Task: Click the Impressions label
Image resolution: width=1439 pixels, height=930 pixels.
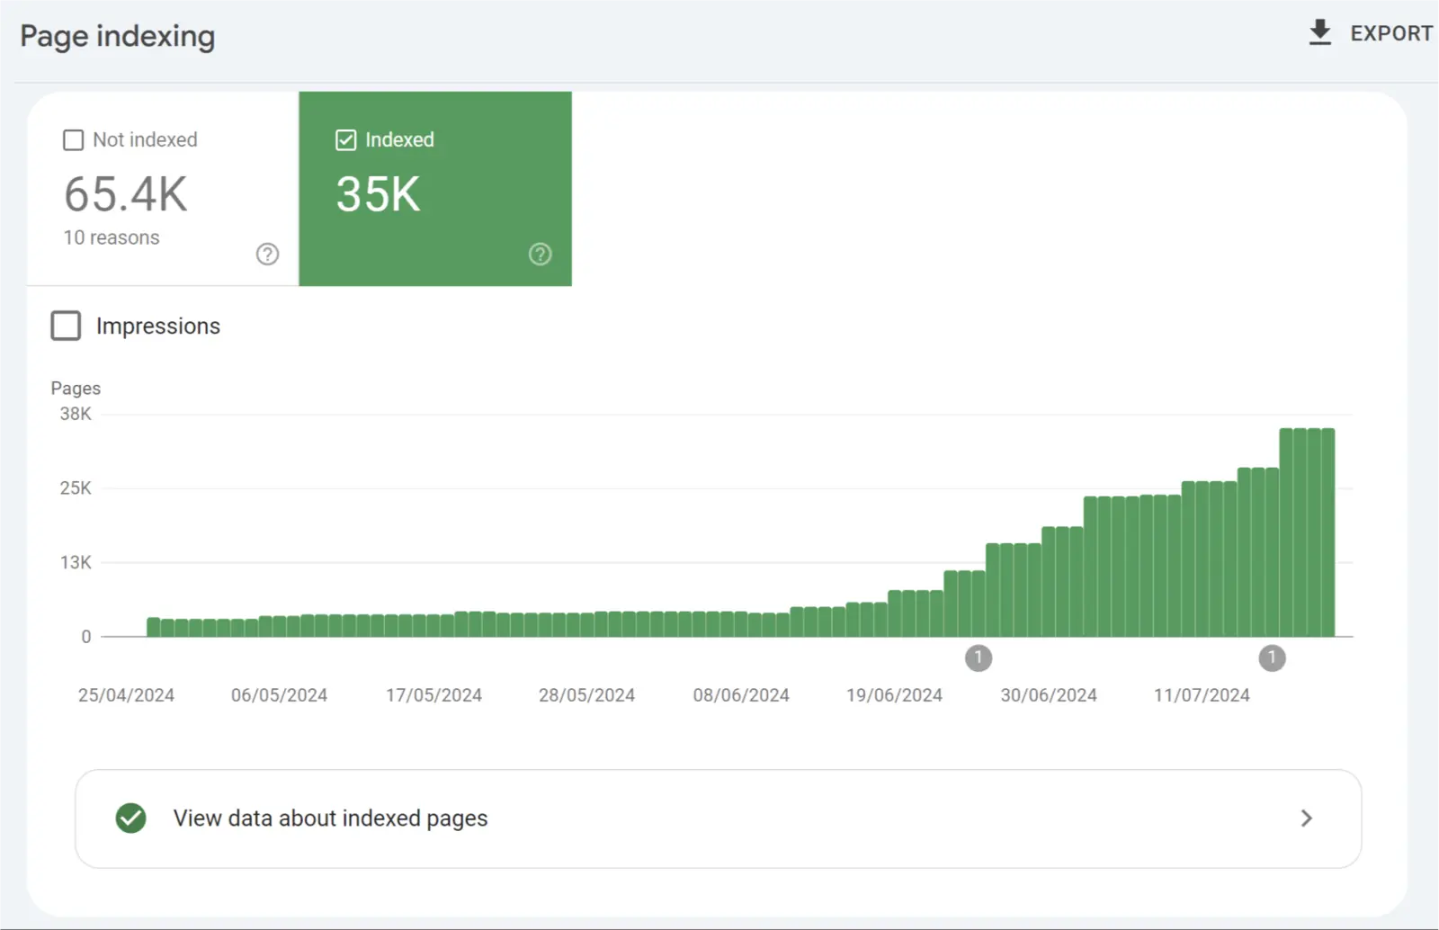Action: click(158, 326)
